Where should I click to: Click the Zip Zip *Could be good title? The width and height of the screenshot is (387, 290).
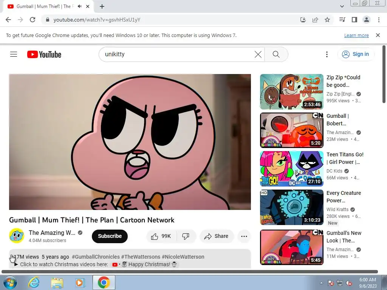point(343,81)
